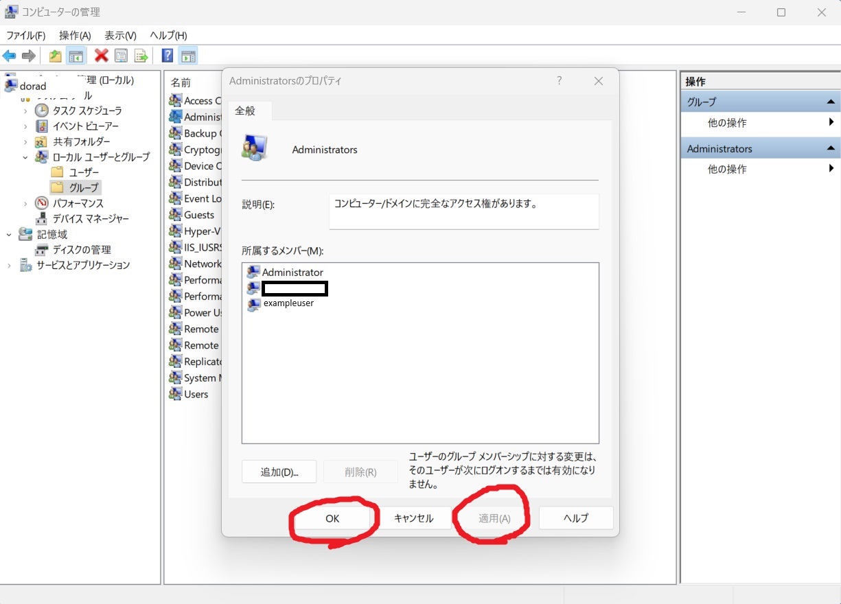The height and width of the screenshot is (604, 841).
Task: Click the 追加(D)... button
Action: [x=279, y=472]
